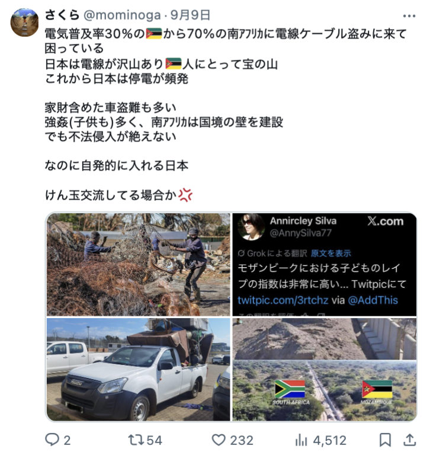Open the Annircley Silva tweet screenshot
This screenshot has height=455, width=430.
click(324, 264)
